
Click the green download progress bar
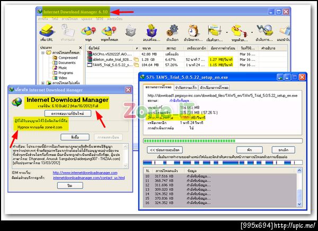pos(223,141)
